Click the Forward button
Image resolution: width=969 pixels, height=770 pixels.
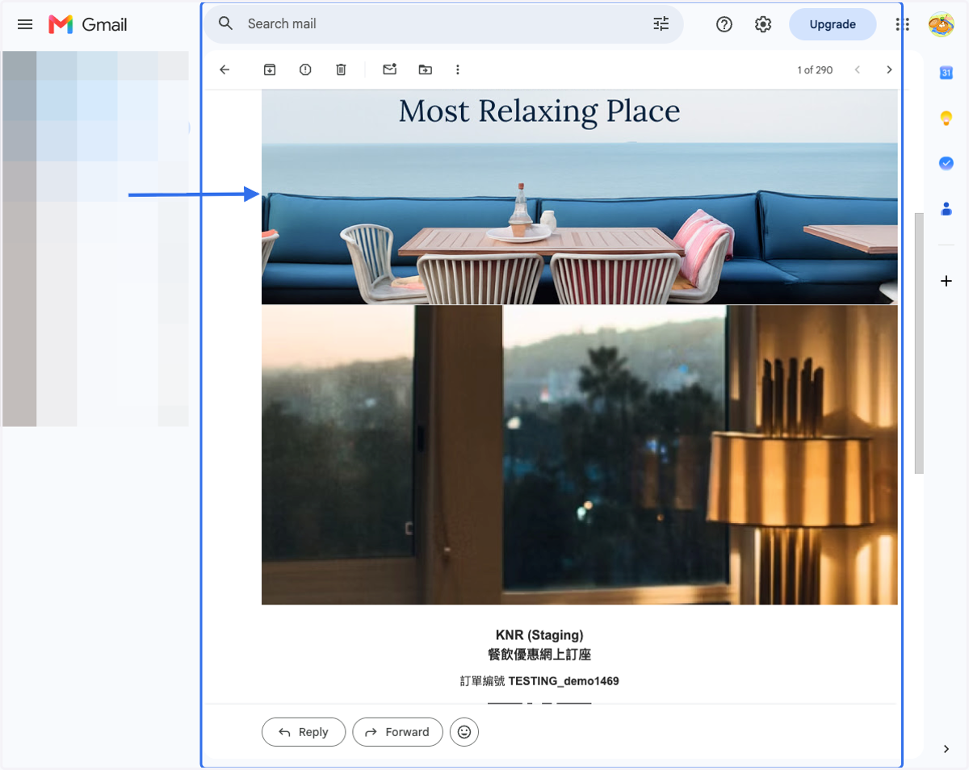(397, 732)
